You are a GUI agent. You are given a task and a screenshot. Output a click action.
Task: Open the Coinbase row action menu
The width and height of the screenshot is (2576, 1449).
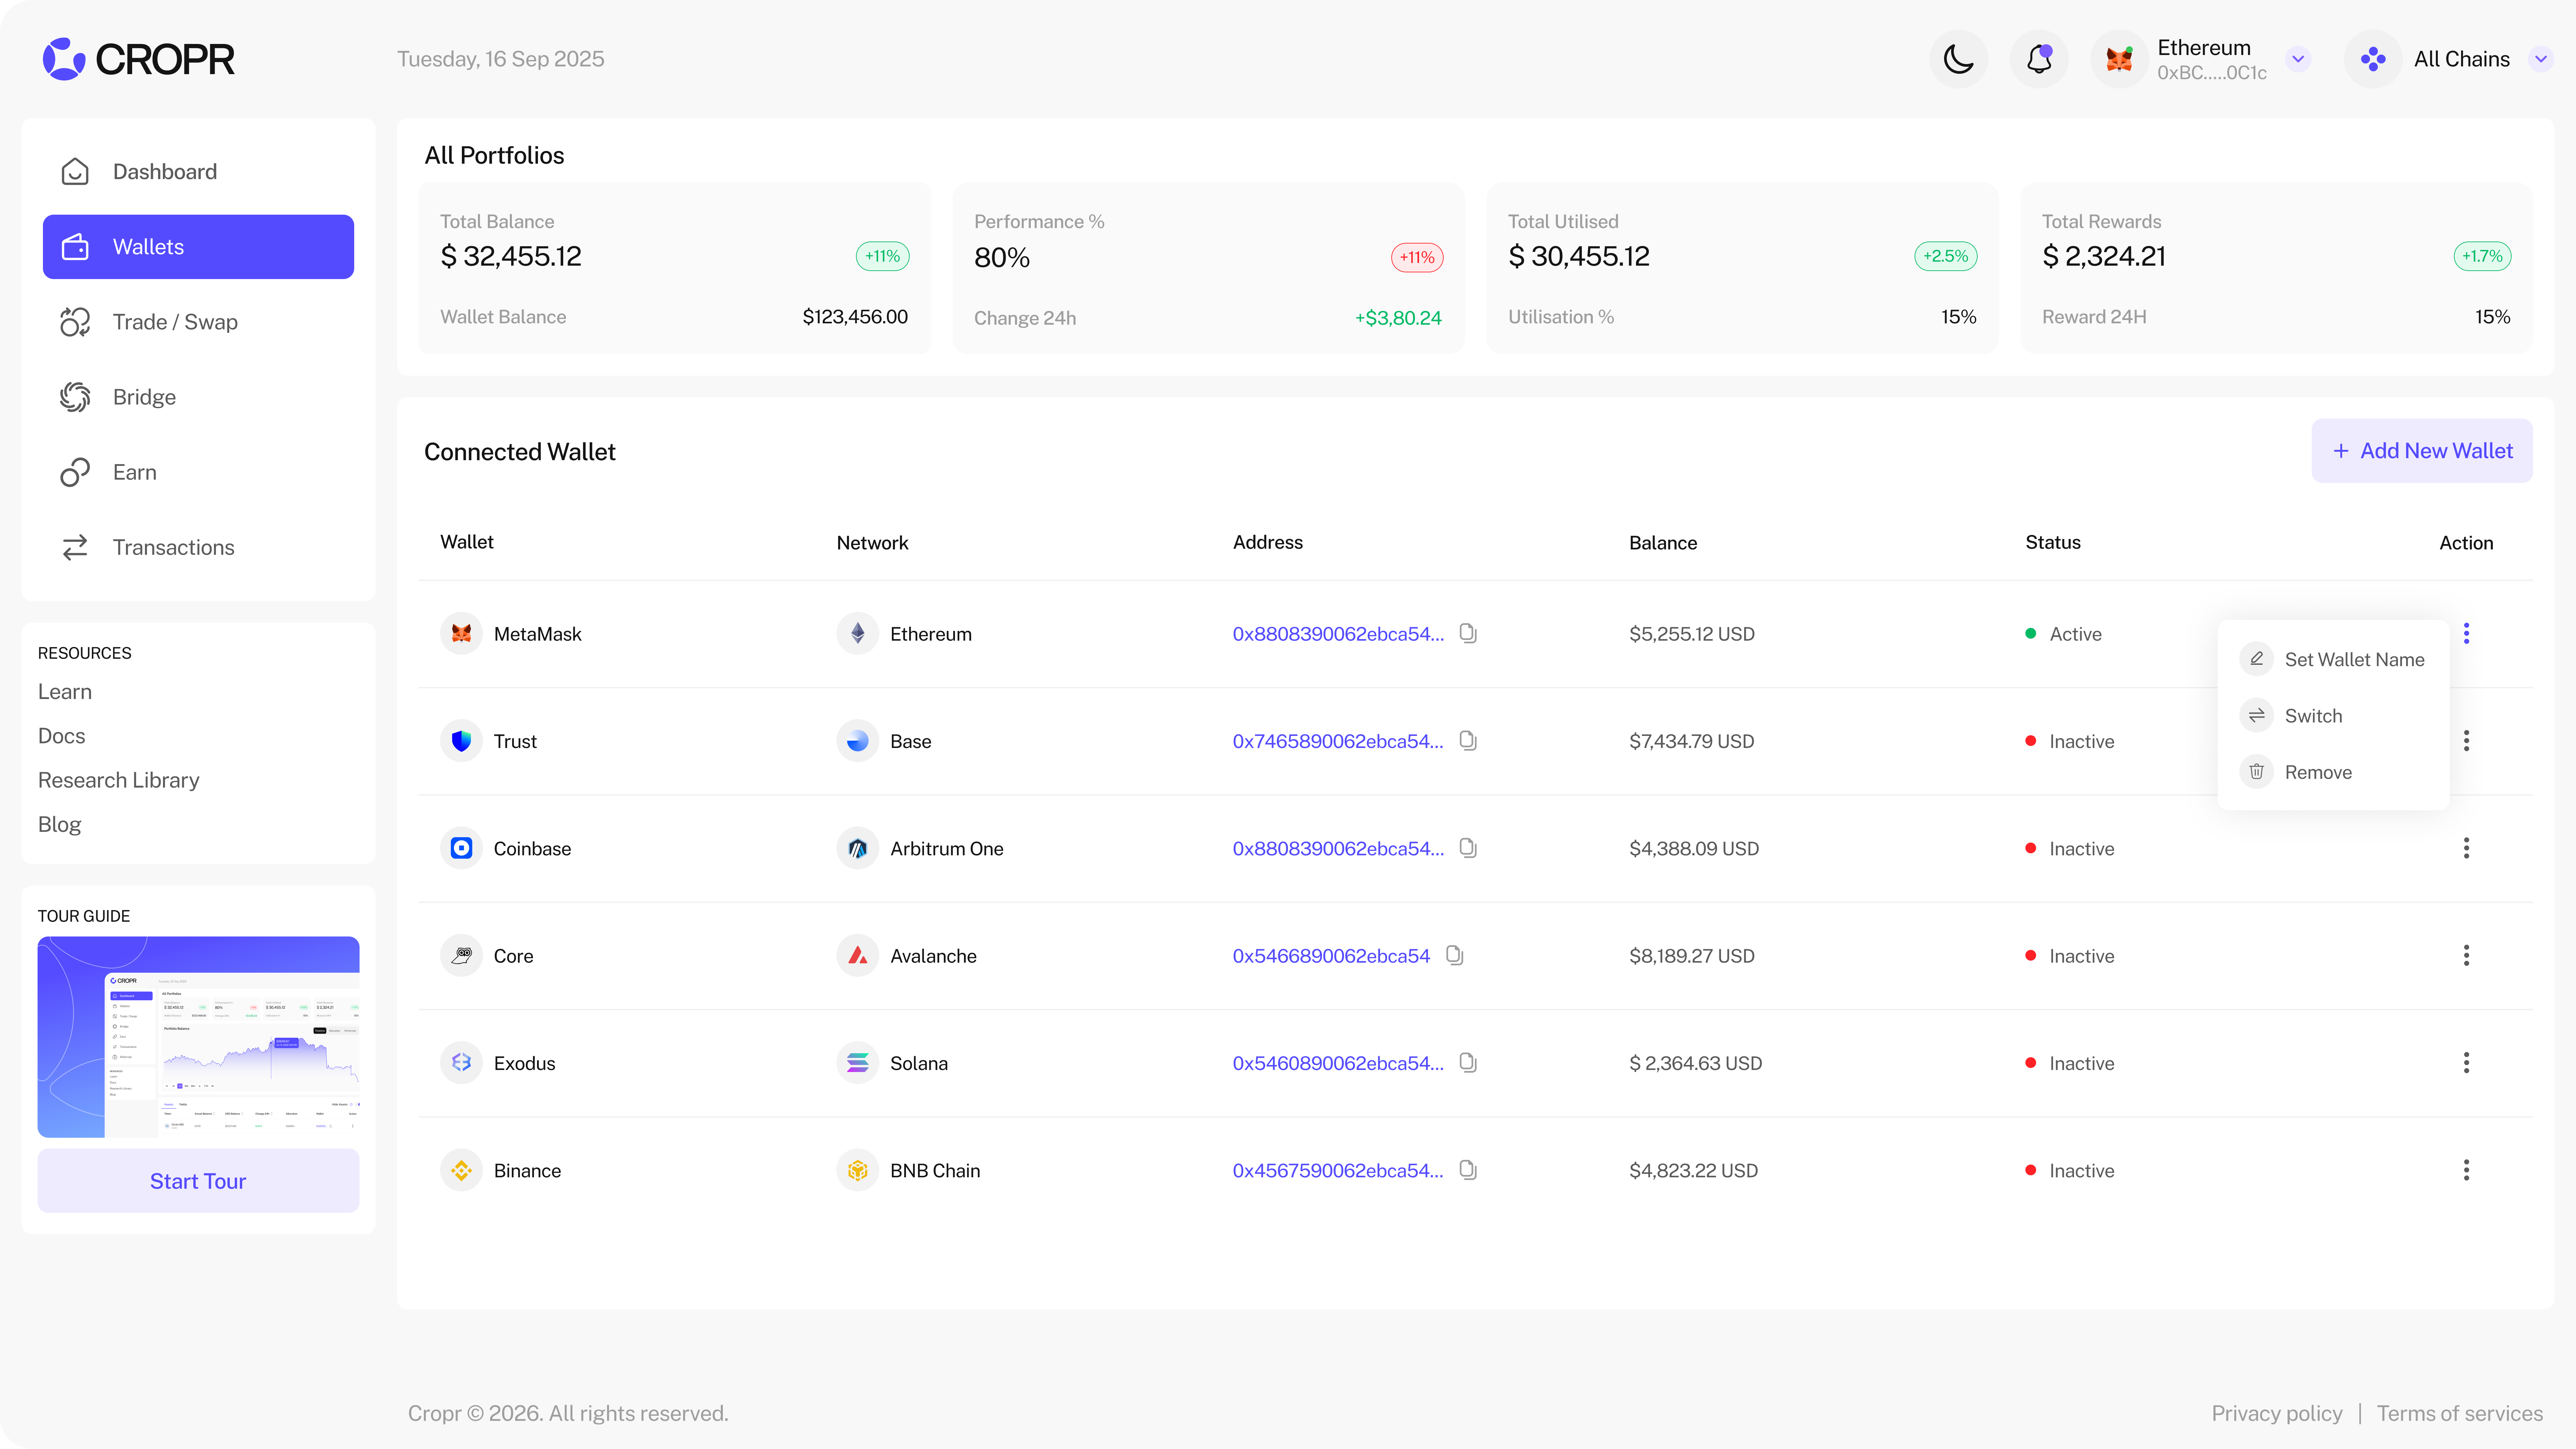2466,848
